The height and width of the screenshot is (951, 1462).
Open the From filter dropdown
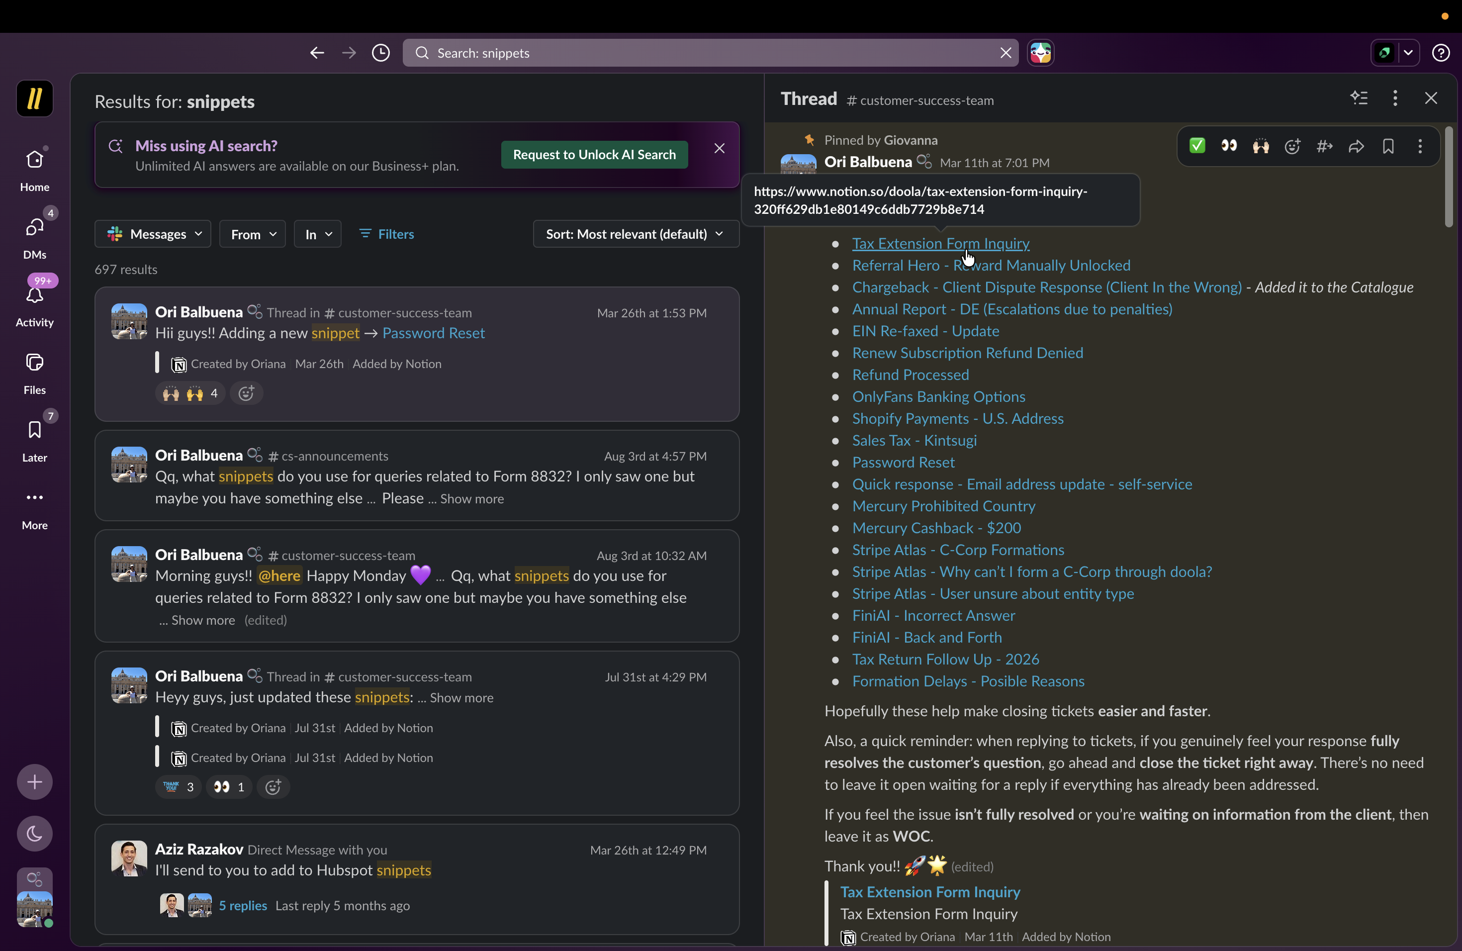click(253, 234)
